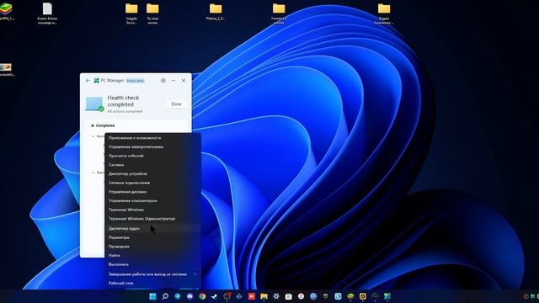539x303 pixels.
Task: Select the colorful layered desktop shortcut top-left
Action: (x=6, y=12)
